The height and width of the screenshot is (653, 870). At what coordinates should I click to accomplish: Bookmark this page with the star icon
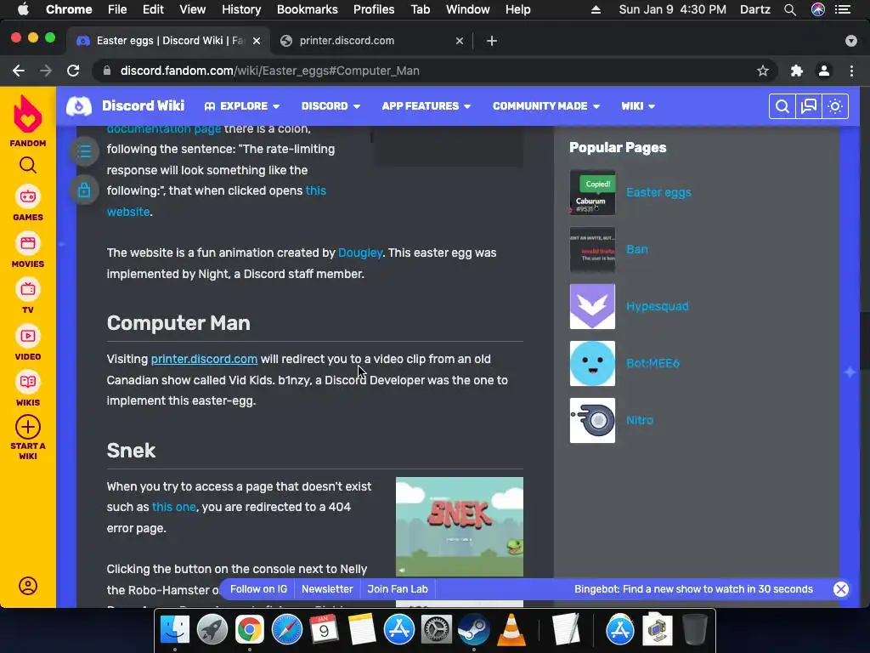[x=763, y=71]
